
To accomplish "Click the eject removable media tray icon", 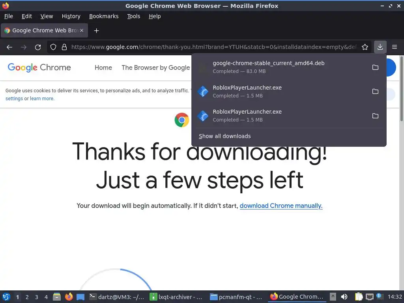I will (x=333, y=297).
